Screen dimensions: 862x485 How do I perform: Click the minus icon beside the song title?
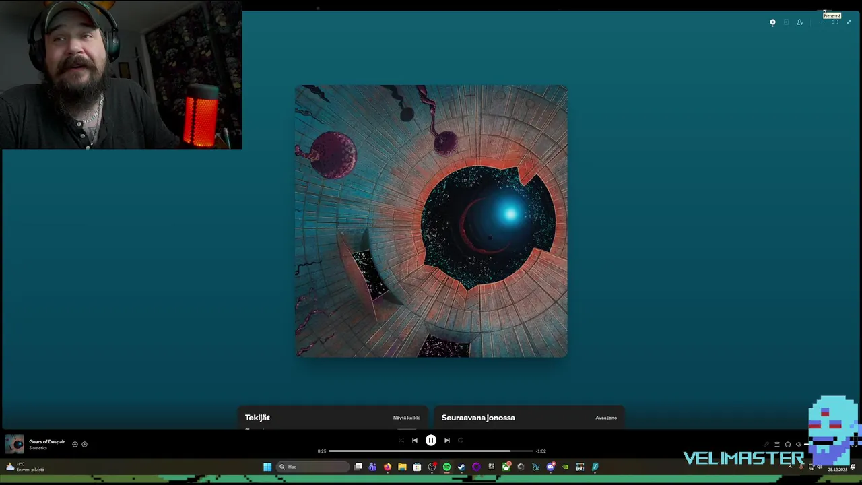click(75, 444)
